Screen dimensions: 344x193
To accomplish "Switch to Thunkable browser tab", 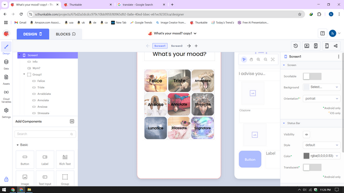I will (x=88, y=5).
